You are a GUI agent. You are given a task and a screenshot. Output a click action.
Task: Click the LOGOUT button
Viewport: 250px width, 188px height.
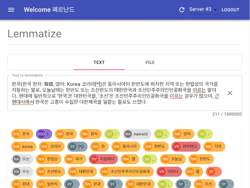(230, 10)
